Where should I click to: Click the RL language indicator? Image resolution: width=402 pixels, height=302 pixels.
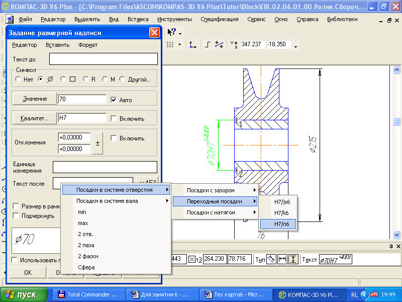click(355, 295)
